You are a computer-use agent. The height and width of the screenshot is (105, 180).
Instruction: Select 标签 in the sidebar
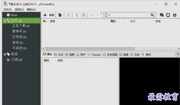[14, 54]
